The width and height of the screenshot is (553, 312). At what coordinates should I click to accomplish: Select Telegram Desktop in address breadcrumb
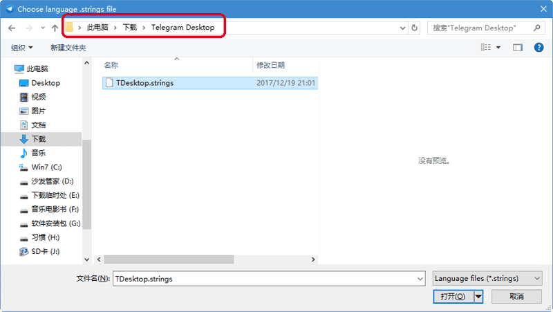click(182, 27)
